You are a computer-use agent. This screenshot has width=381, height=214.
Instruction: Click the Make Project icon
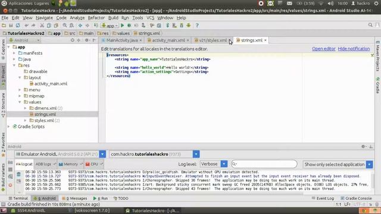click(96, 25)
